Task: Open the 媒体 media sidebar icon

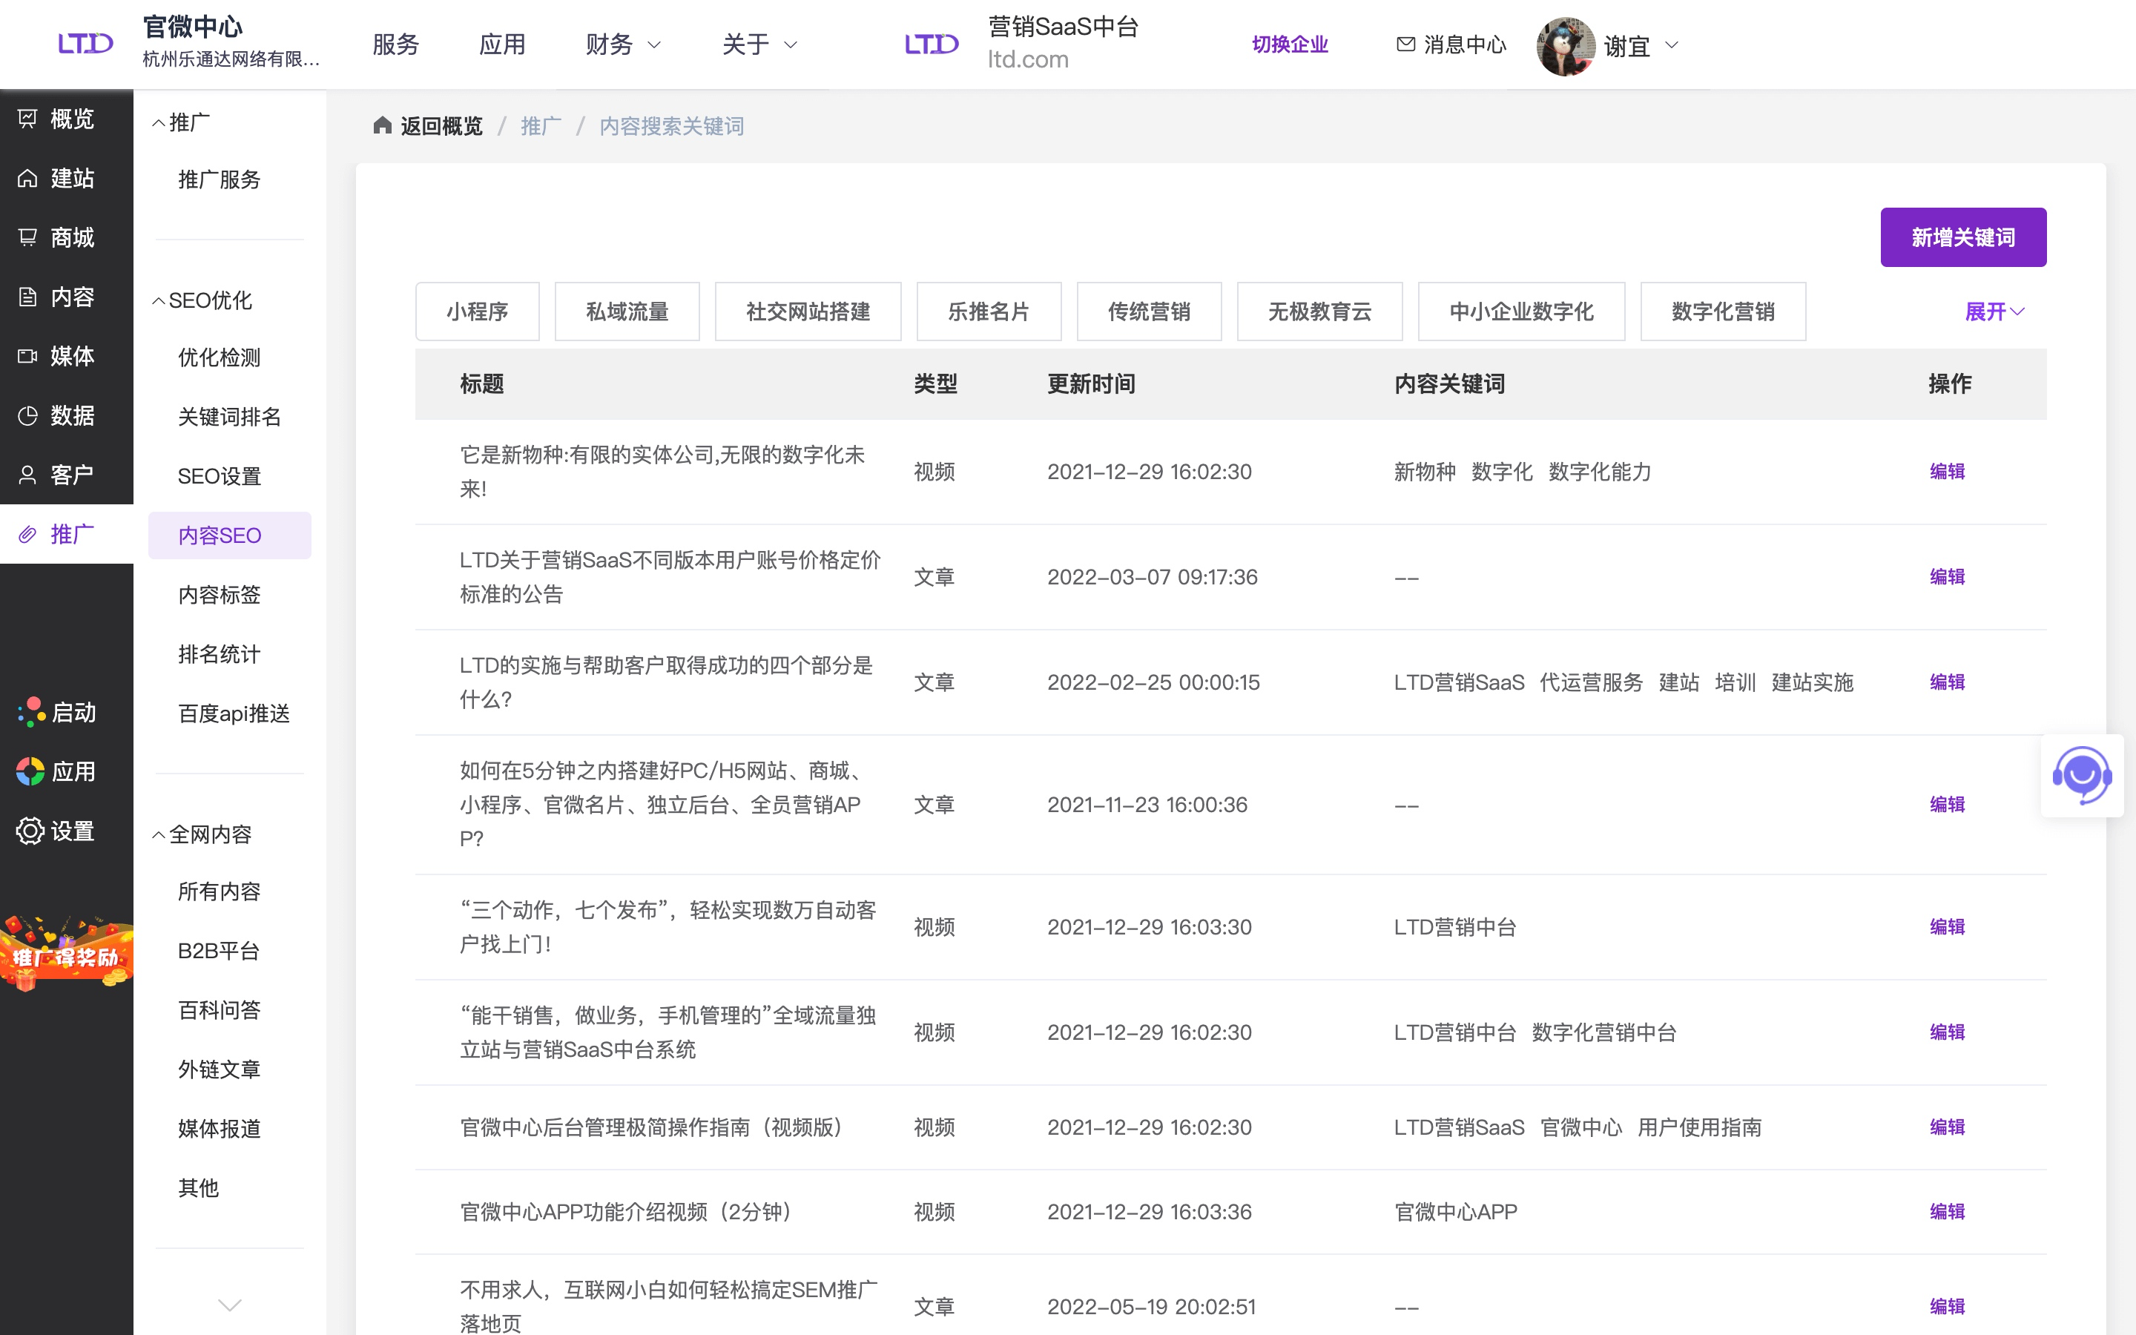Action: [27, 356]
